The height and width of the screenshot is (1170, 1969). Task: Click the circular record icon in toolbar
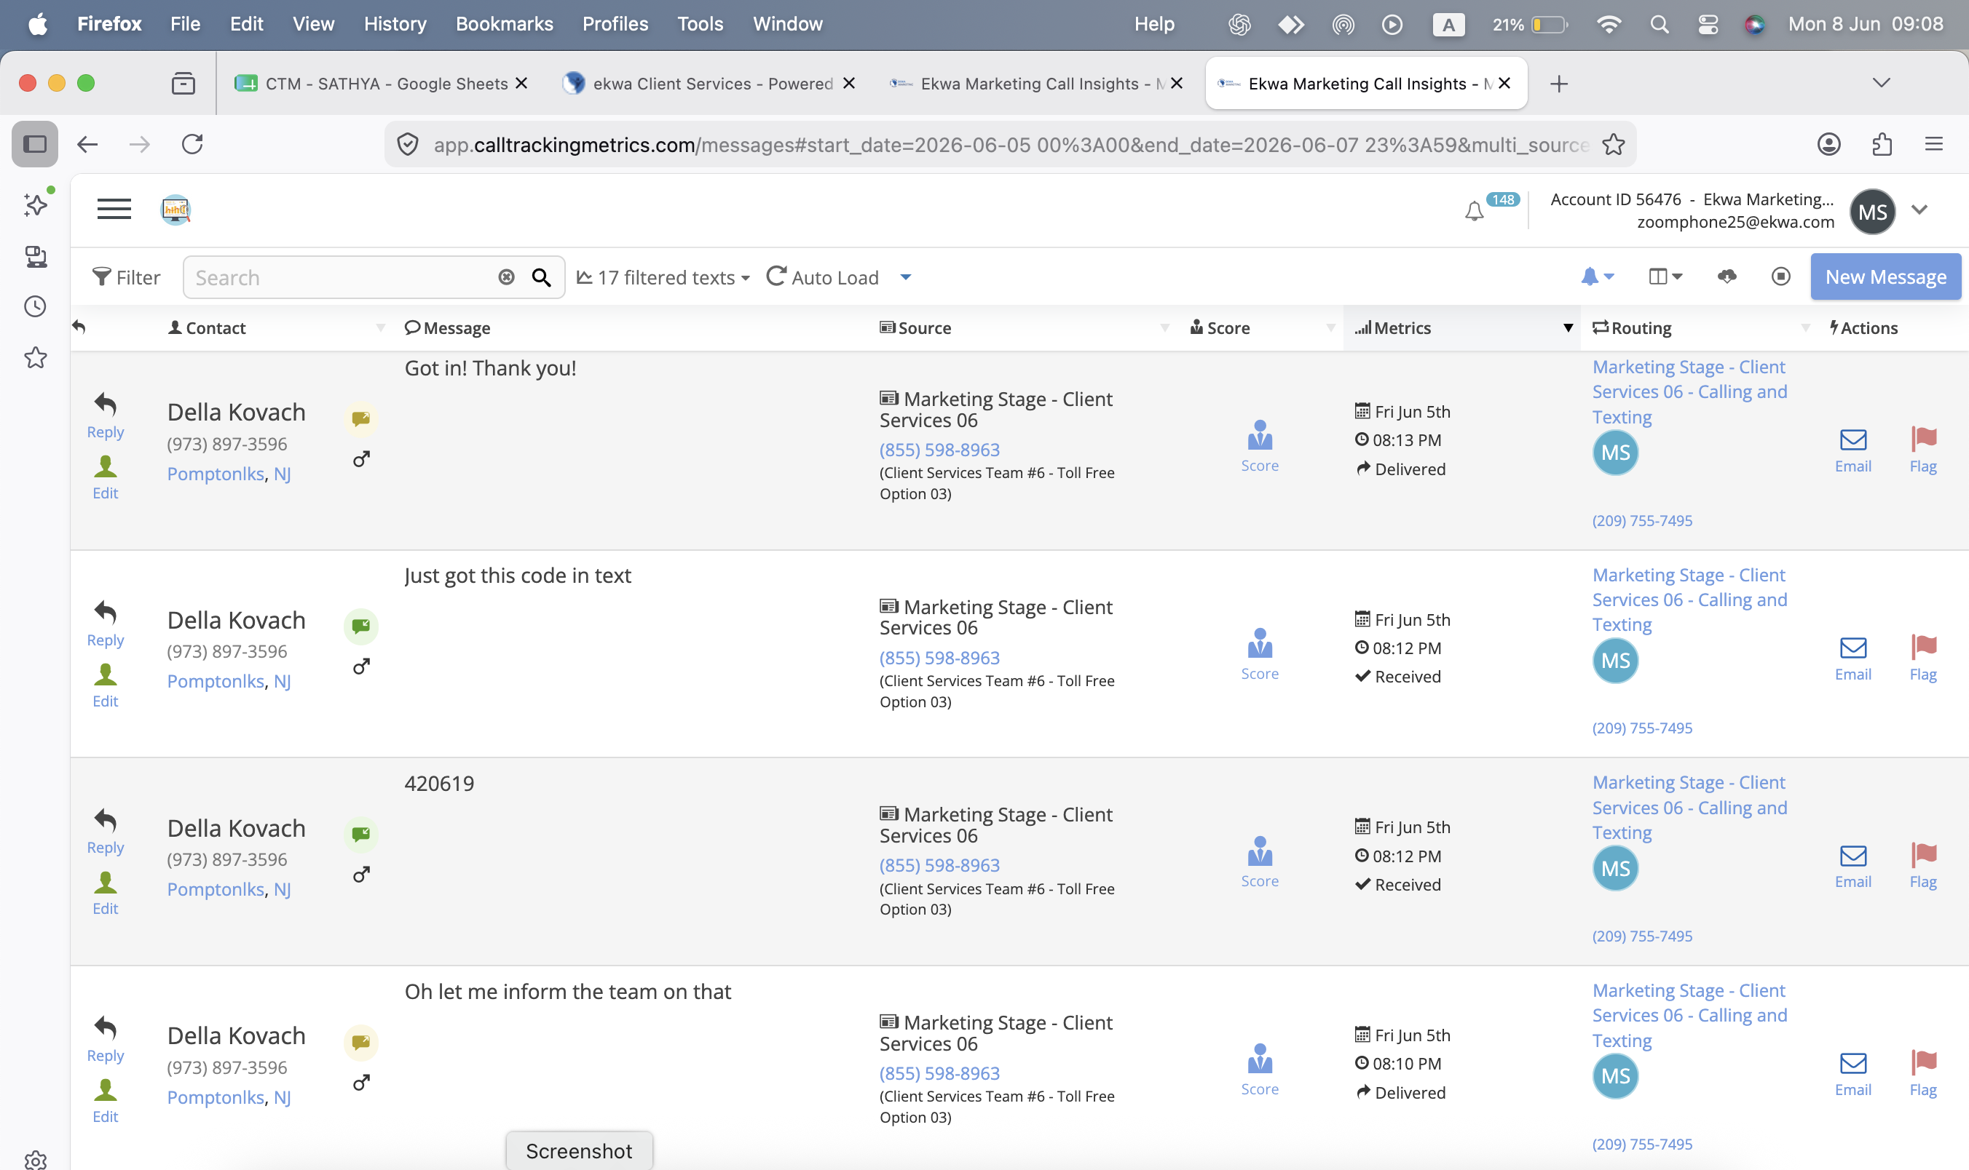pos(1780,276)
